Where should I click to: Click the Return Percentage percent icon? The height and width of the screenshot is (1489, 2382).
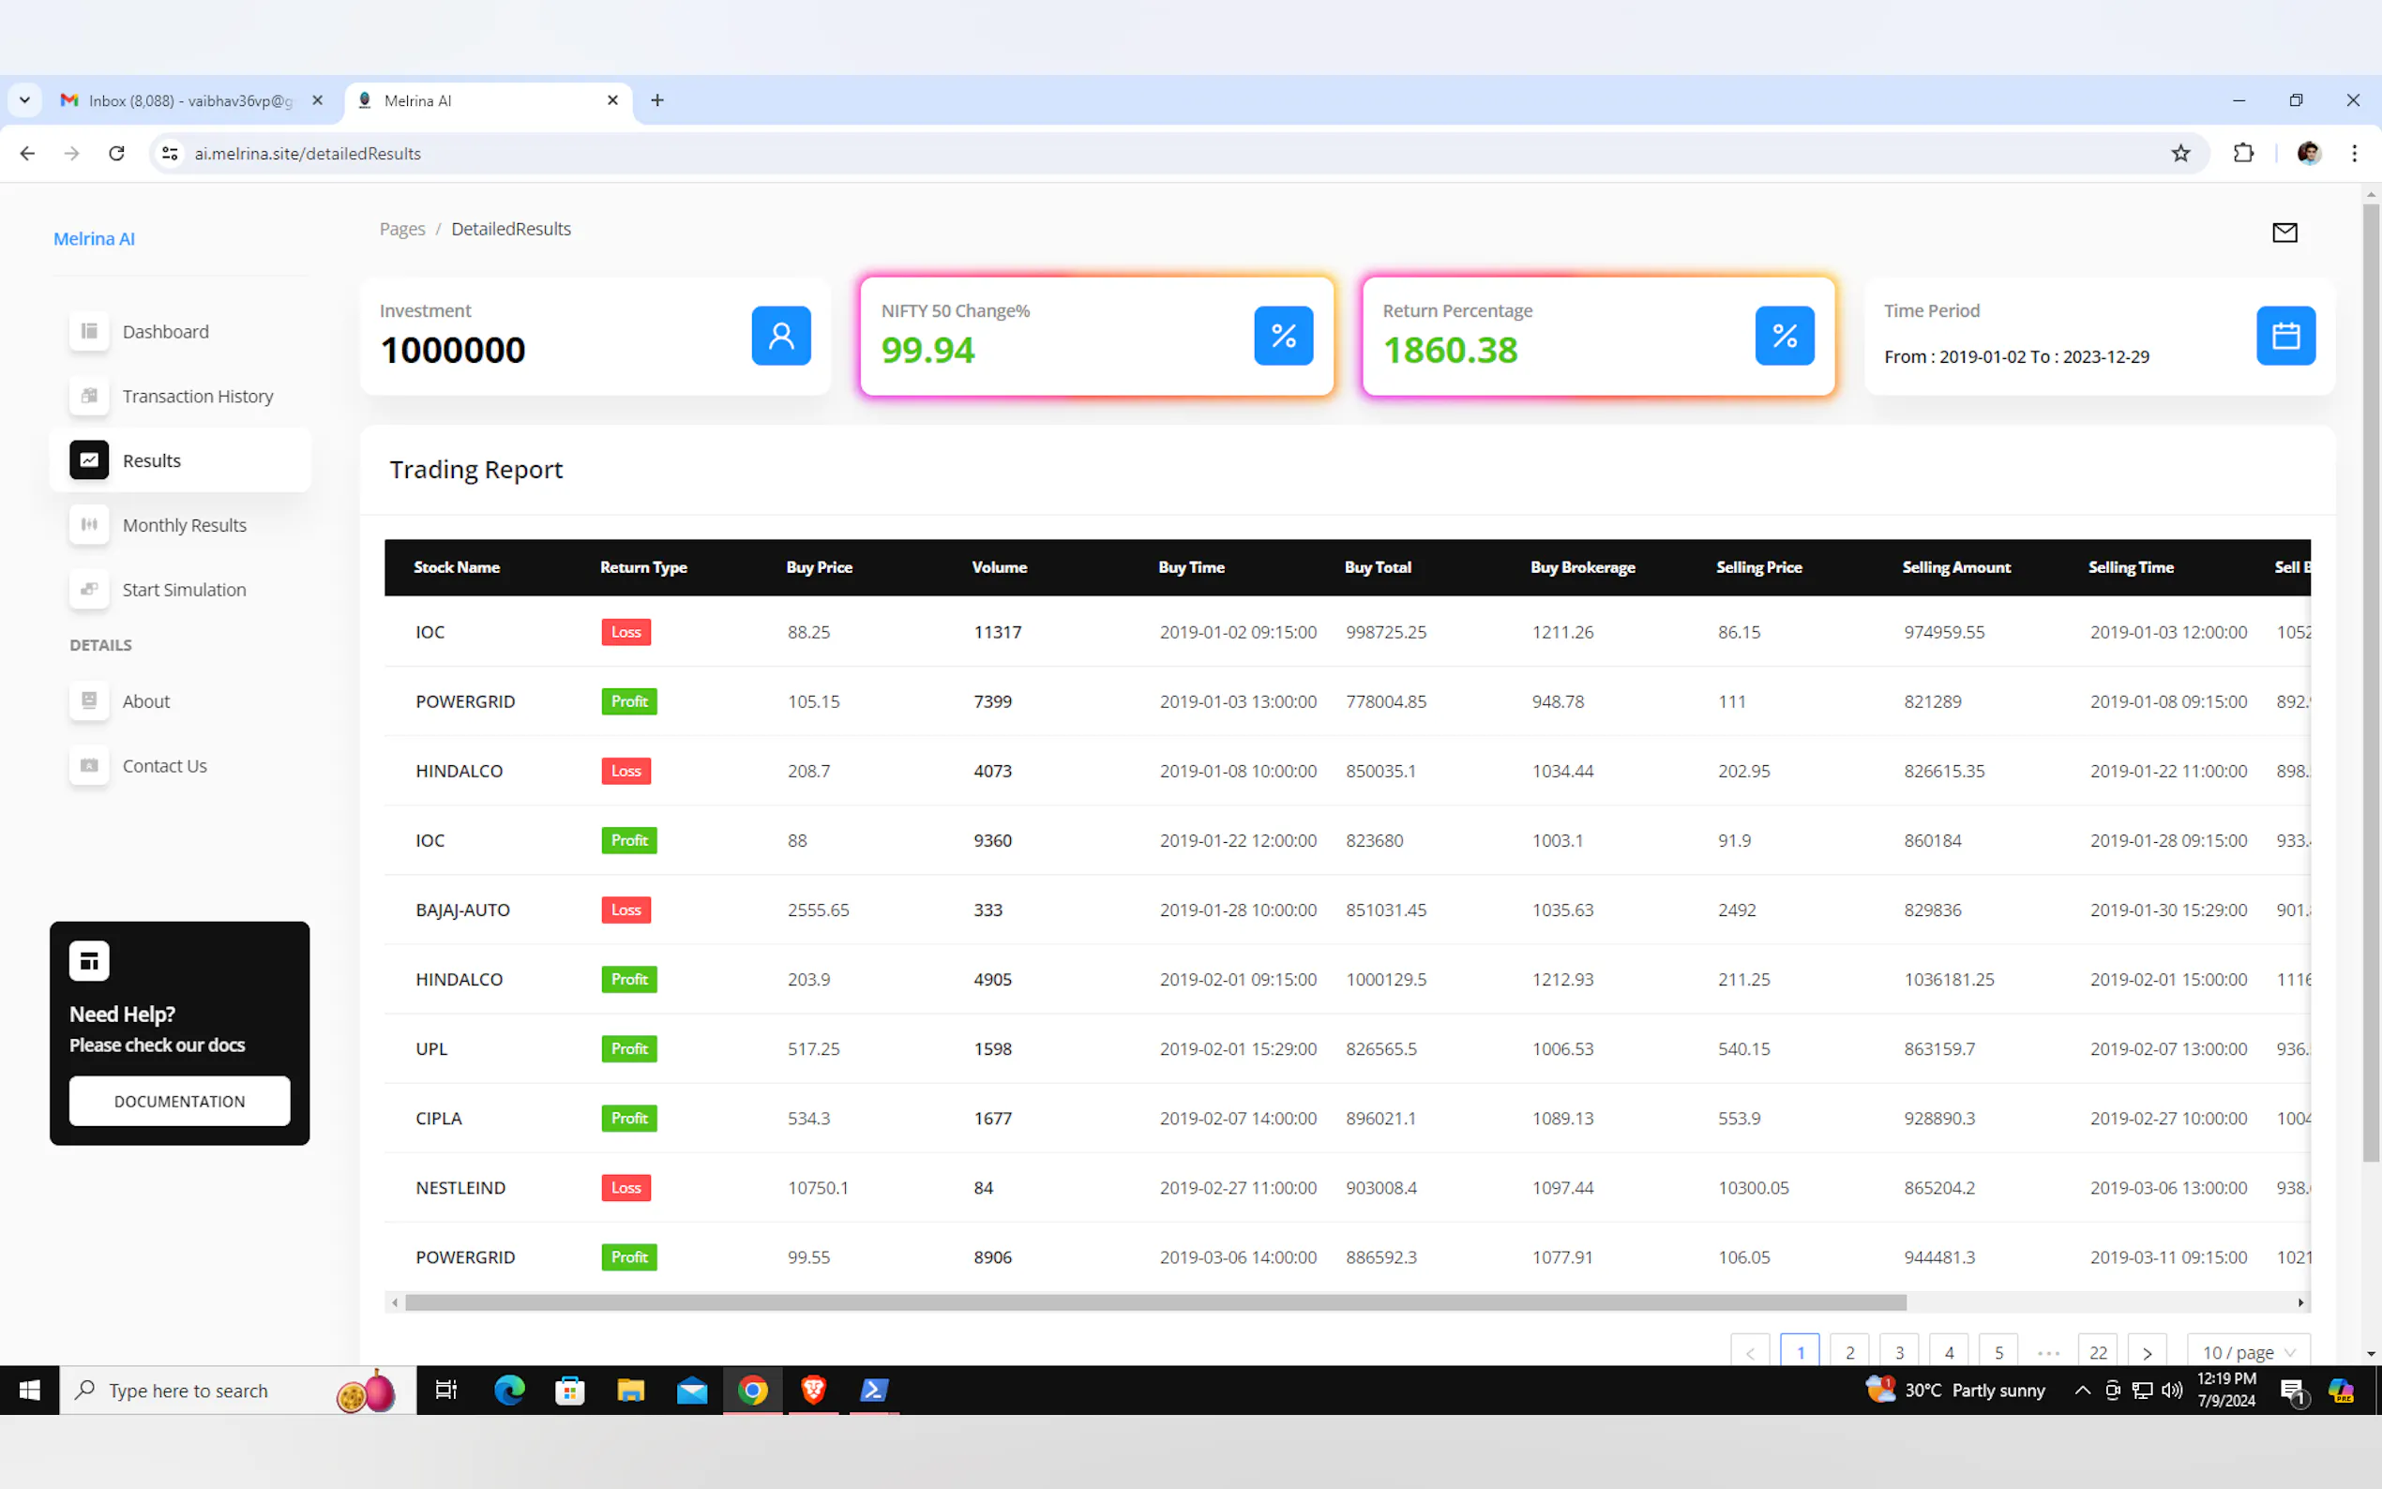tap(1784, 336)
